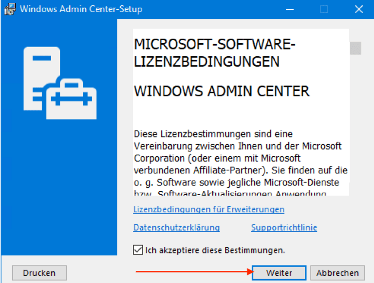Screen dimensions: 374x283
Task: Click the Drucken button
Action: tap(39, 273)
